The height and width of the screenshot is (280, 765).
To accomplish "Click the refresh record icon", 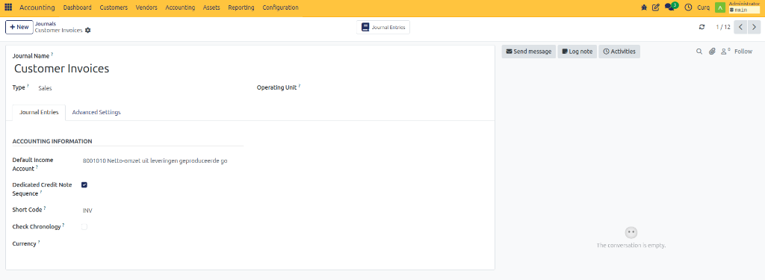I will tap(701, 27).
